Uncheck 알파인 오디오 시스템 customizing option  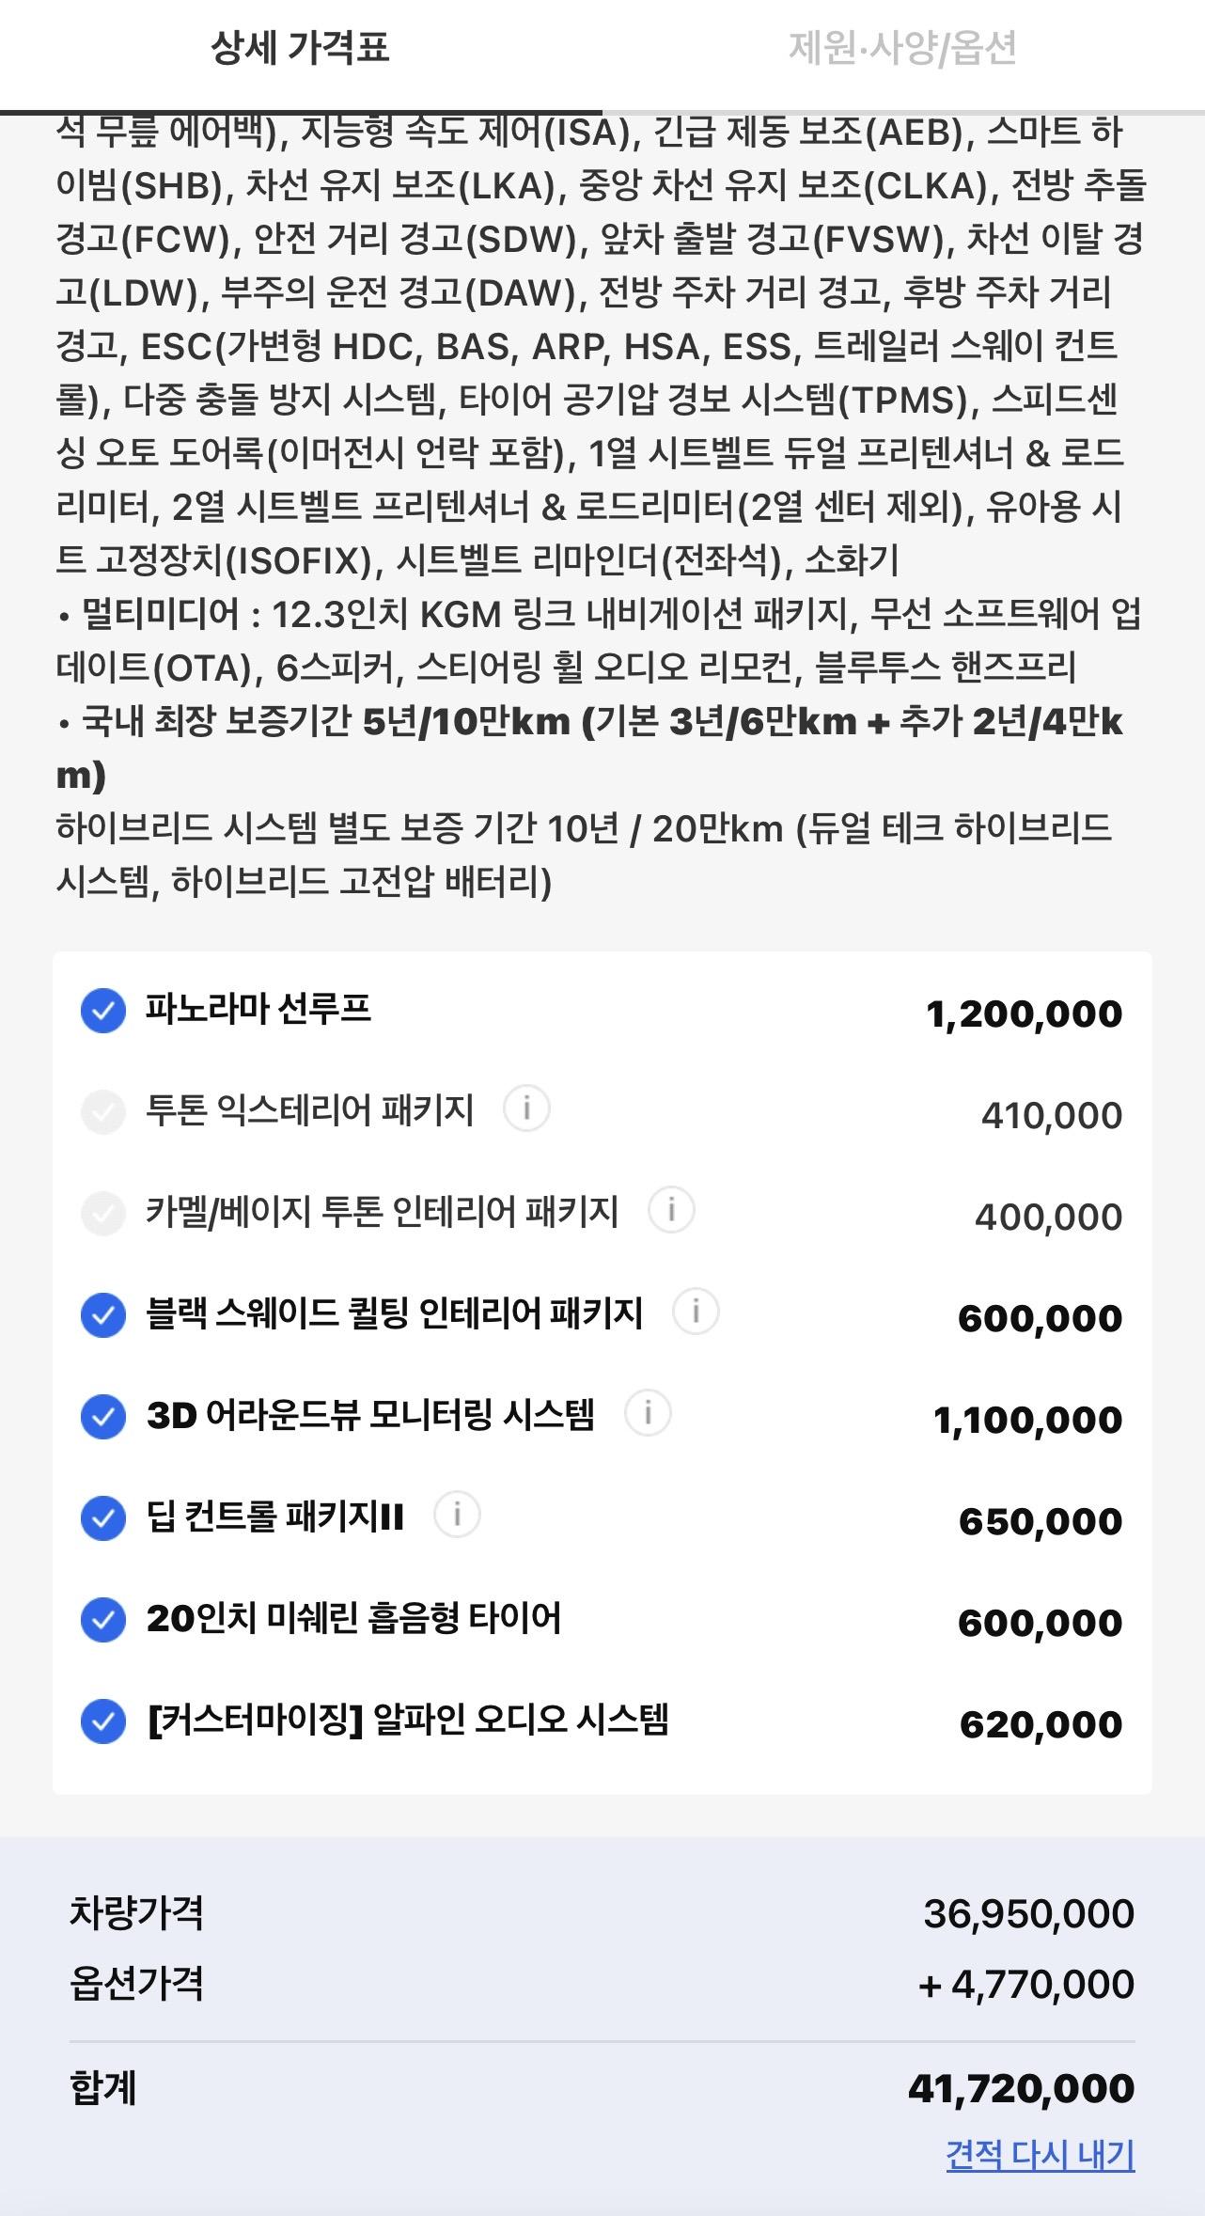click(x=103, y=1722)
